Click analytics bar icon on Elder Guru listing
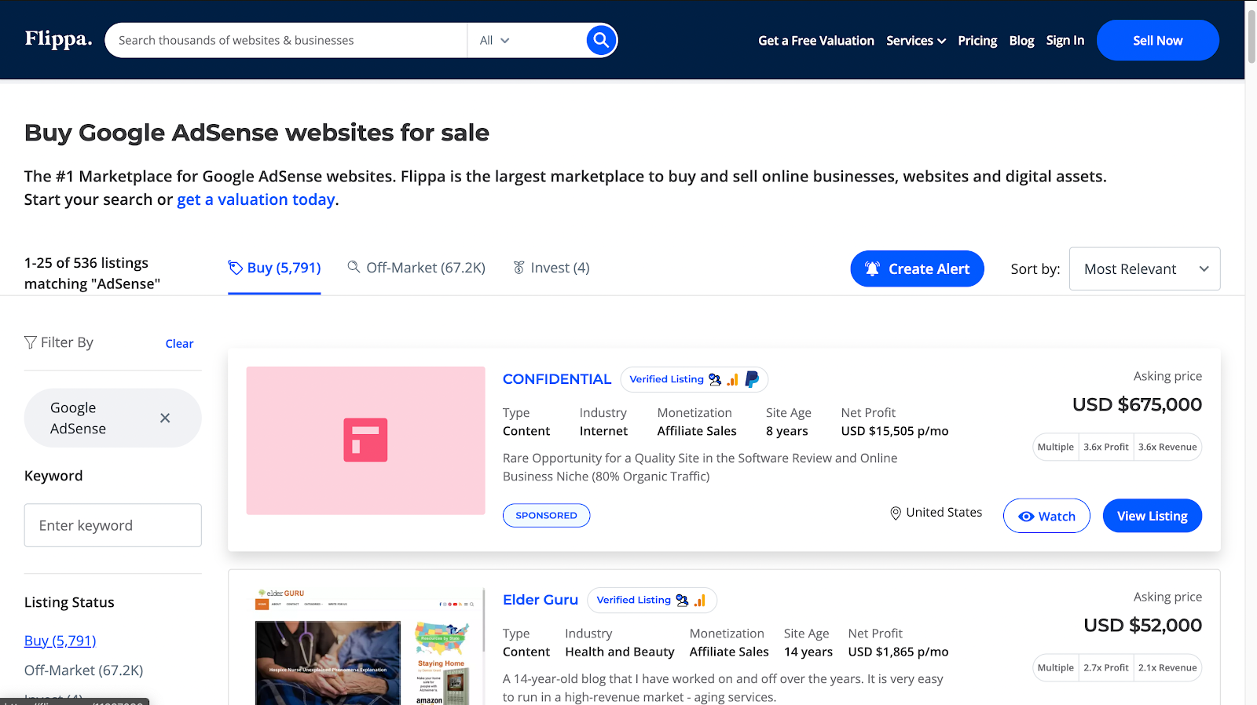This screenshot has height=705, width=1257. (699, 600)
